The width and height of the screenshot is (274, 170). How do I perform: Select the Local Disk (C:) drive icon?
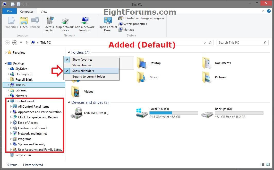pyautogui.click(x=142, y=113)
